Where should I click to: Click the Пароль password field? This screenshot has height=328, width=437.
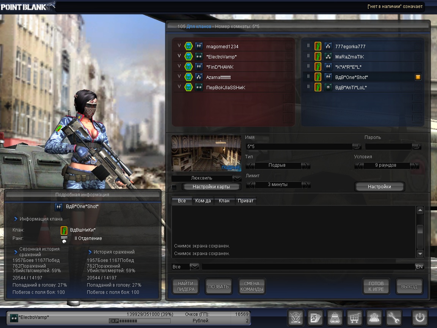(389, 147)
